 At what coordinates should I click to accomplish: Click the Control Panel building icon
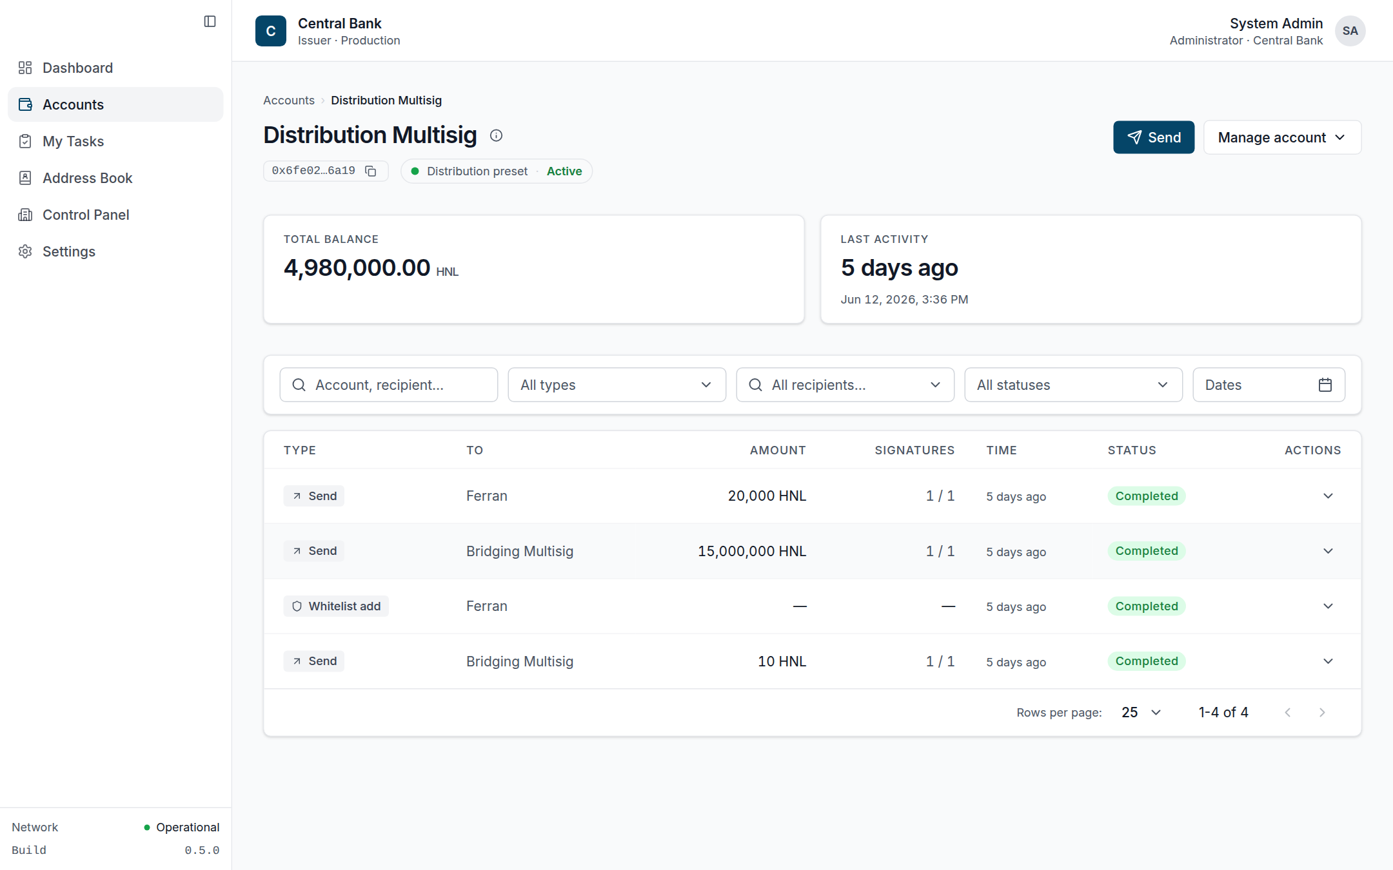coord(25,215)
